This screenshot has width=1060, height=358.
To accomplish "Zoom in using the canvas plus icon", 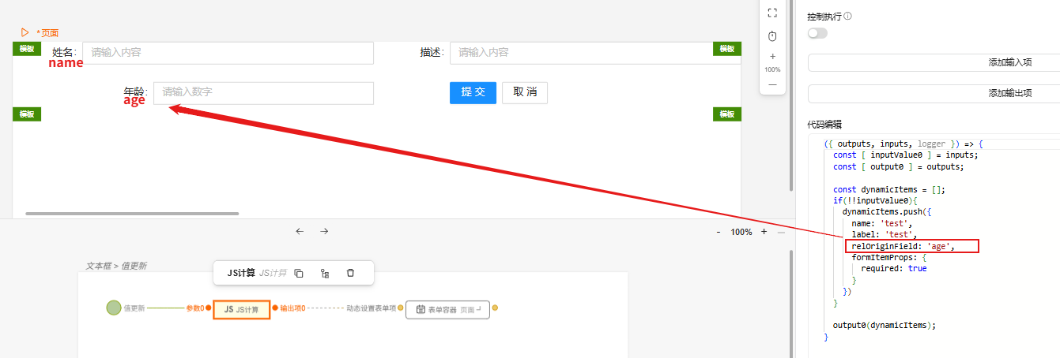I will point(772,57).
